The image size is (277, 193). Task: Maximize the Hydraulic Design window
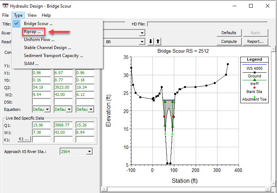[x=251, y=6]
